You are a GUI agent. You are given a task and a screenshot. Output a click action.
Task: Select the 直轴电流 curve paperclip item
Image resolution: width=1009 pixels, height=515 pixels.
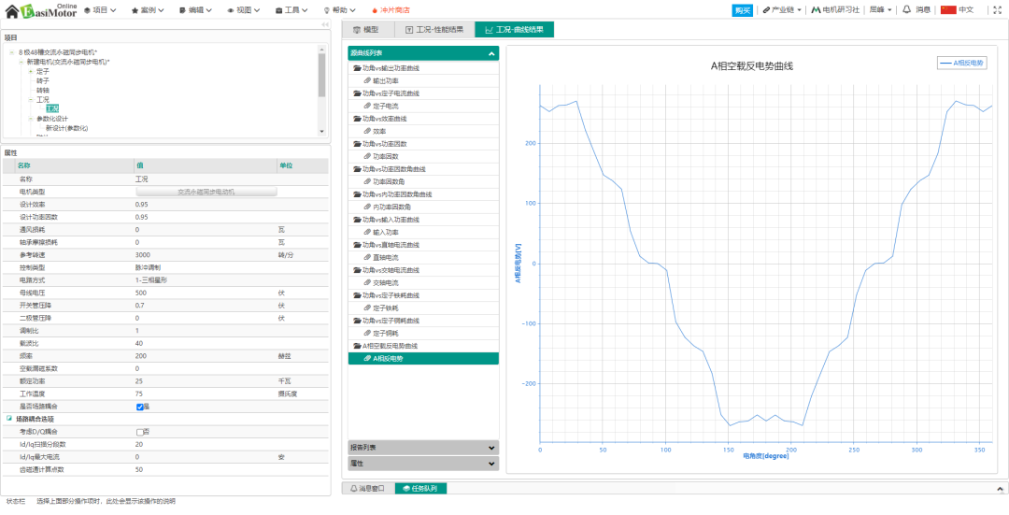(x=423, y=258)
